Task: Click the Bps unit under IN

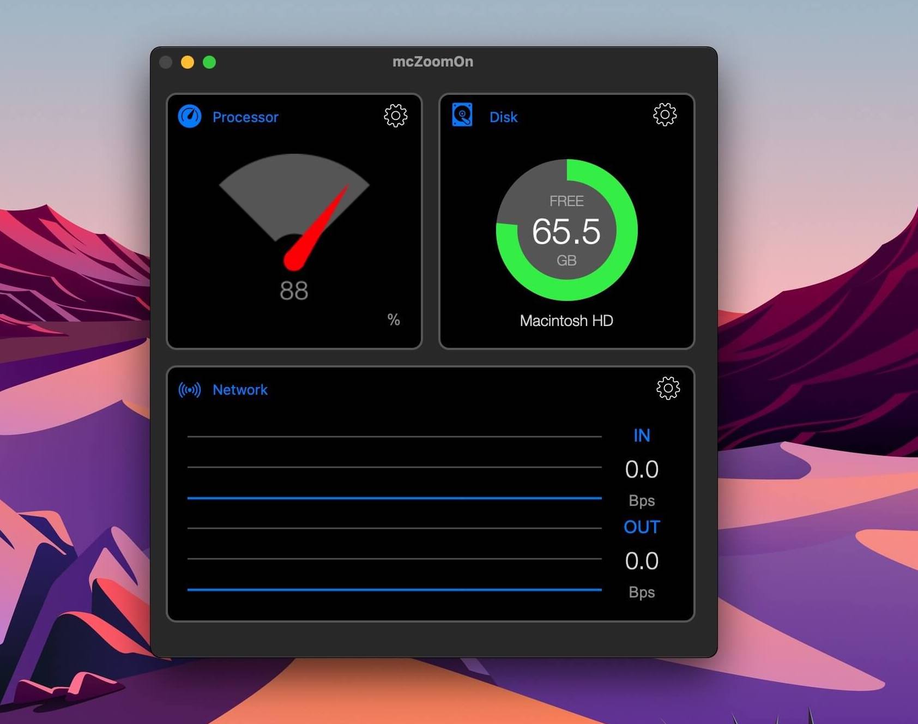Action: coord(642,500)
